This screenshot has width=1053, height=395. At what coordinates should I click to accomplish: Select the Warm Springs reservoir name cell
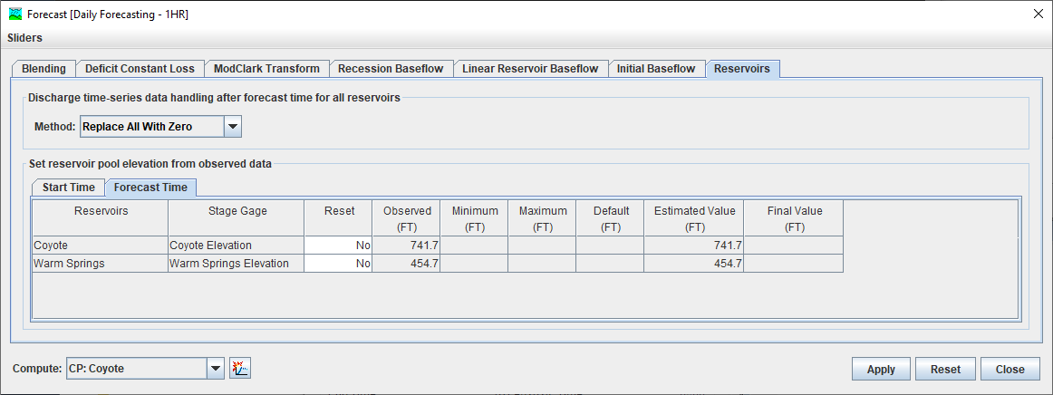pos(100,264)
